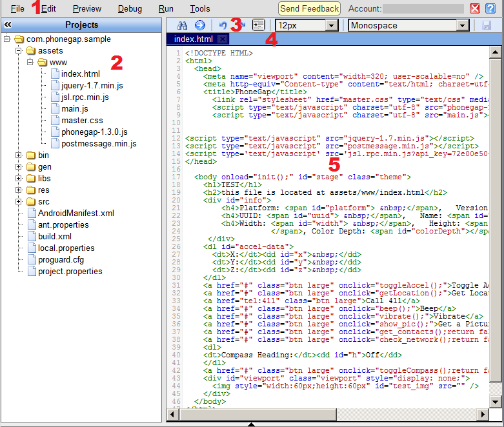This screenshot has height=427, width=504.
Task: Open the Debug menu
Action: (x=130, y=8)
